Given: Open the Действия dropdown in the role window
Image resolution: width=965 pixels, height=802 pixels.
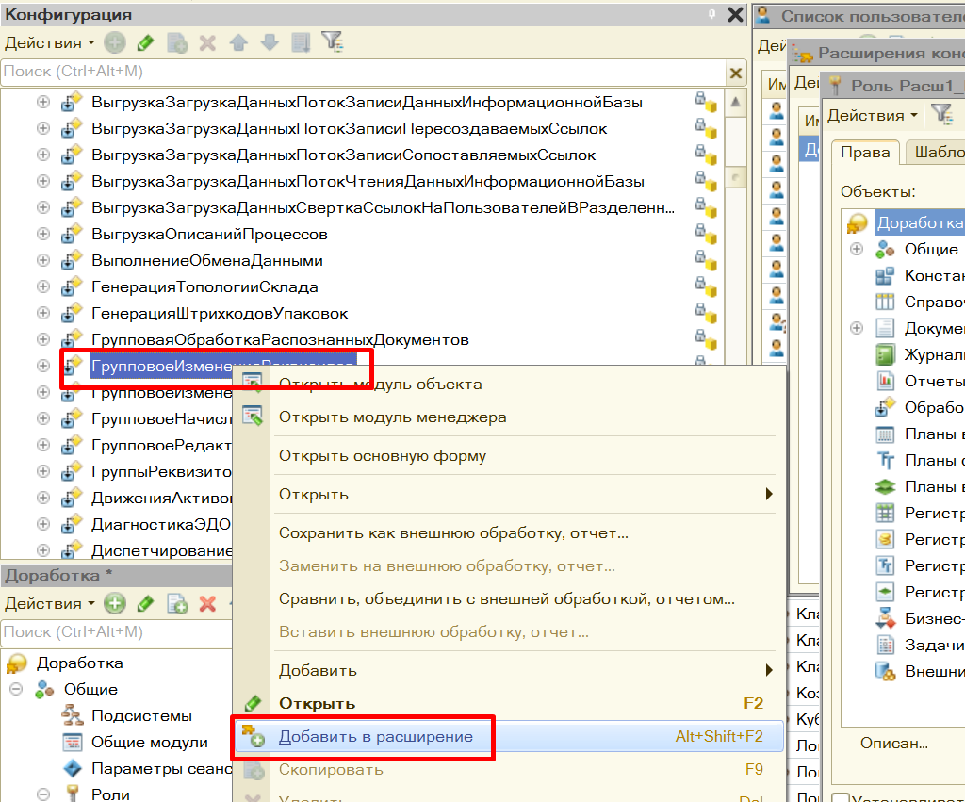Looking at the screenshot, I should click(x=872, y=115).
